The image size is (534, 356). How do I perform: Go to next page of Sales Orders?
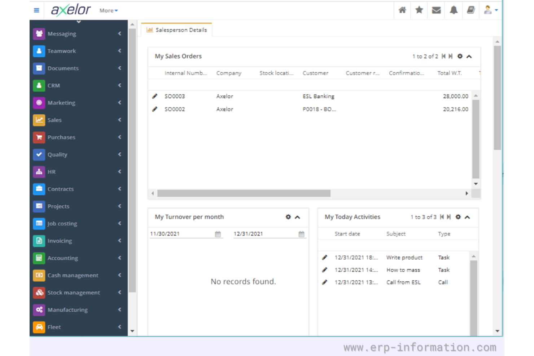coord(450,56)
